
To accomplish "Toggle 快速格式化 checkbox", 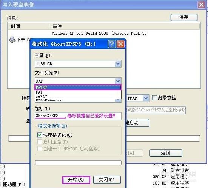I will click(x=40, y=135).
